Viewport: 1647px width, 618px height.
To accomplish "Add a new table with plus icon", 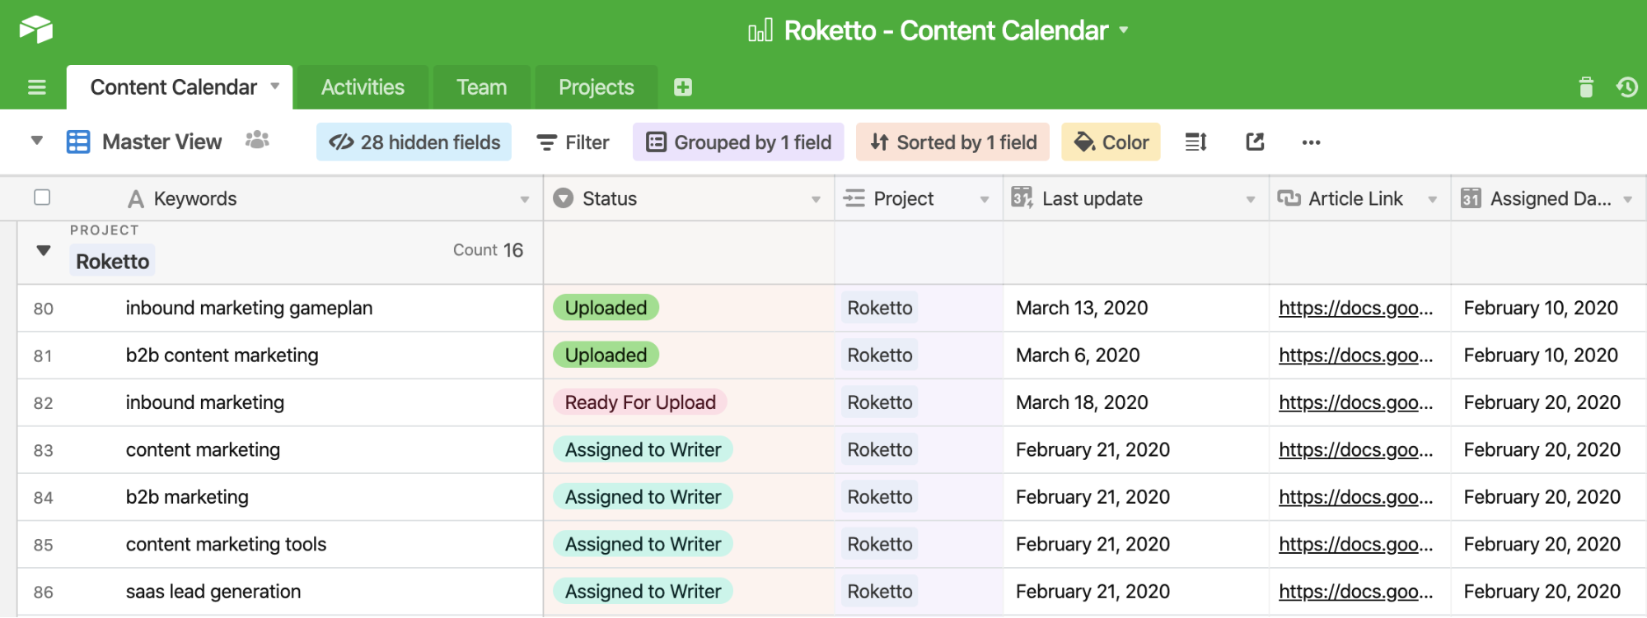I will coord(682,87).
